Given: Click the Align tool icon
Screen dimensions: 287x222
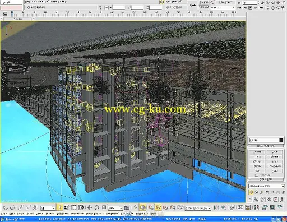Looking at the screenshot, I should point(224,207).
